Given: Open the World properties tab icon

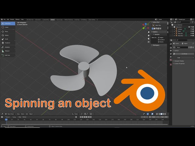Looking at the screenshot, I should point(171,60).
